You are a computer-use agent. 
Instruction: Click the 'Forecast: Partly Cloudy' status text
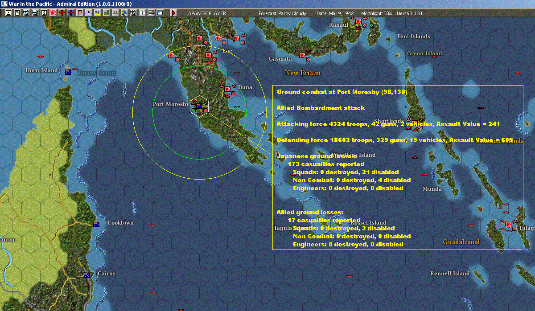(x=283, y=13)
